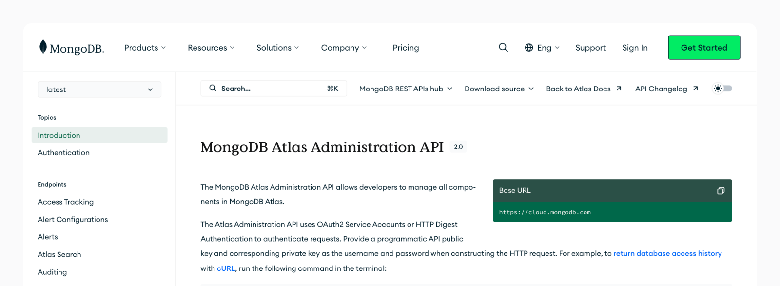Image resolution: width=780 pixels, height=286 pixels.
Task: Click the Get Started button
Action: (x=704, y=48)
